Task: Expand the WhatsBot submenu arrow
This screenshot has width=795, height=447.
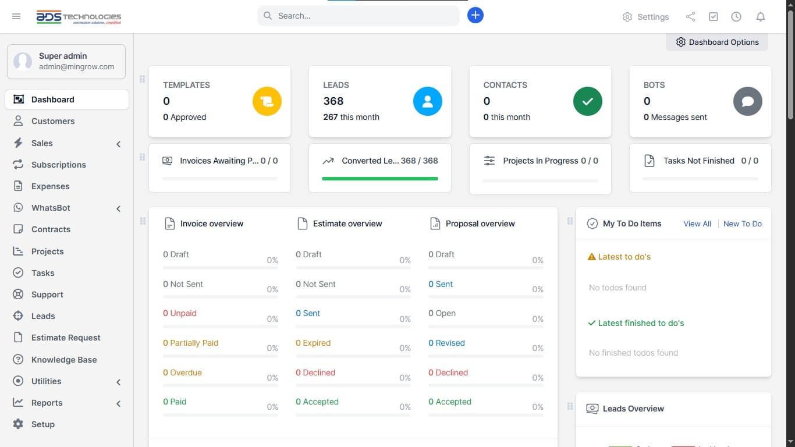Action: tap(118, 208)
